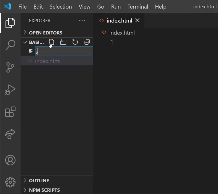
Task: Open the Search view
Action: point(10,45)
